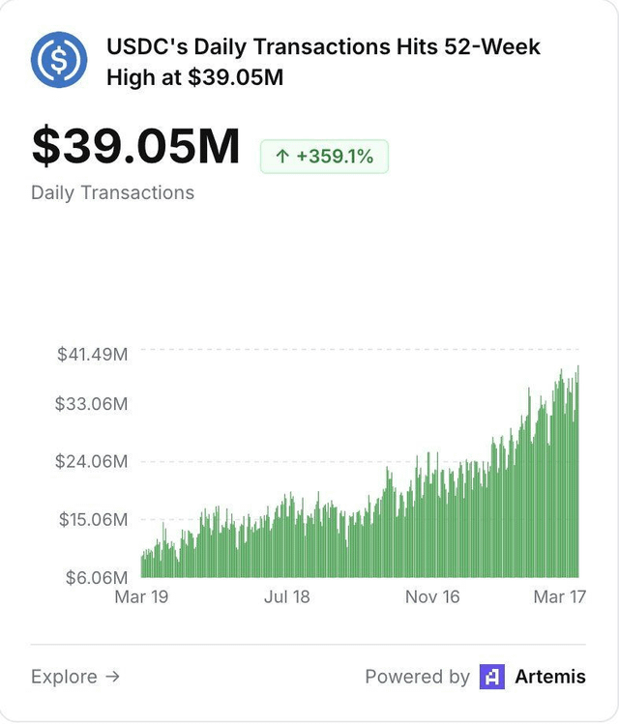Screen dimensions: 619x724
Task: Click the Nov 16 x-axis label
Action: 432,596
